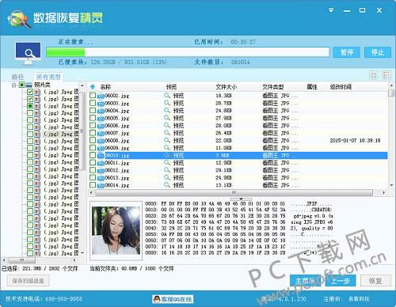Click the photo preview thumbnail
The height and width of the screenshot is (307, 396).
click(x=116, y=230)
